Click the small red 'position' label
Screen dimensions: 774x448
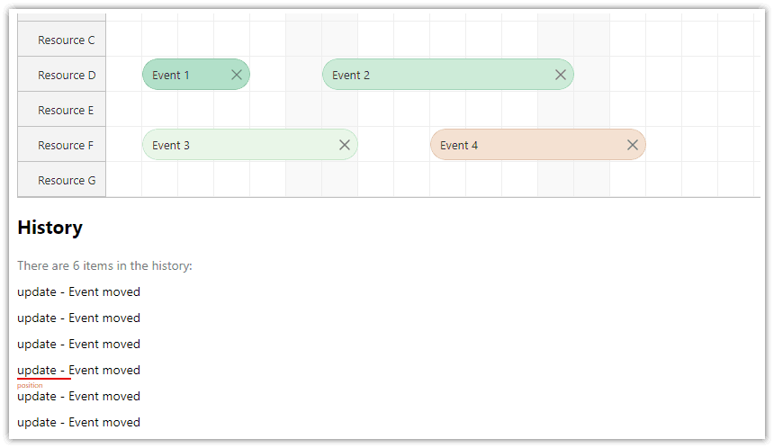(30, 385)
